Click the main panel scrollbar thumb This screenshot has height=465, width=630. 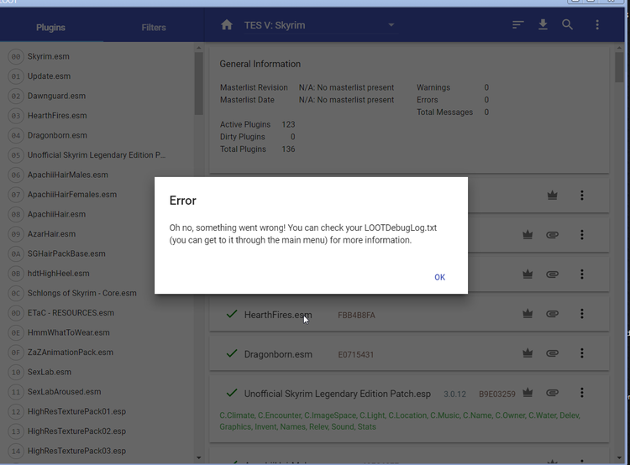pyautogui.click(x=619, y=67)
